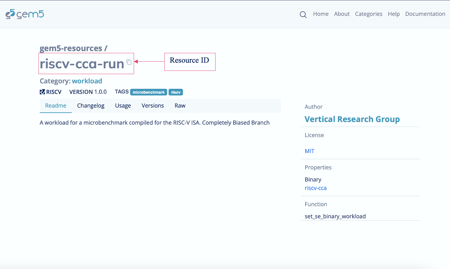
Task: Open search with the magnifier icon
Action: [x=303, y=15]
